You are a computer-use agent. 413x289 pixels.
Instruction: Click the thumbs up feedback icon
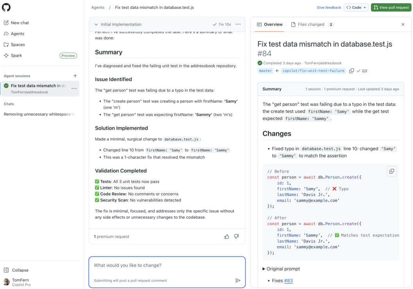point(227,237)
